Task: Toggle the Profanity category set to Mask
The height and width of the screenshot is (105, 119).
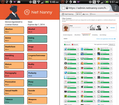Action: click(x=37, y=74)
